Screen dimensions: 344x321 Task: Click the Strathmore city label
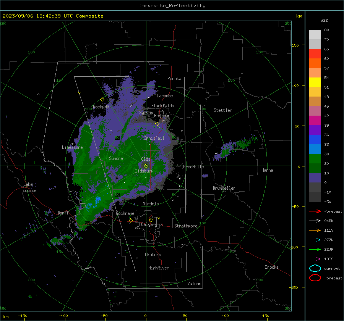click(x=186, y=226)
